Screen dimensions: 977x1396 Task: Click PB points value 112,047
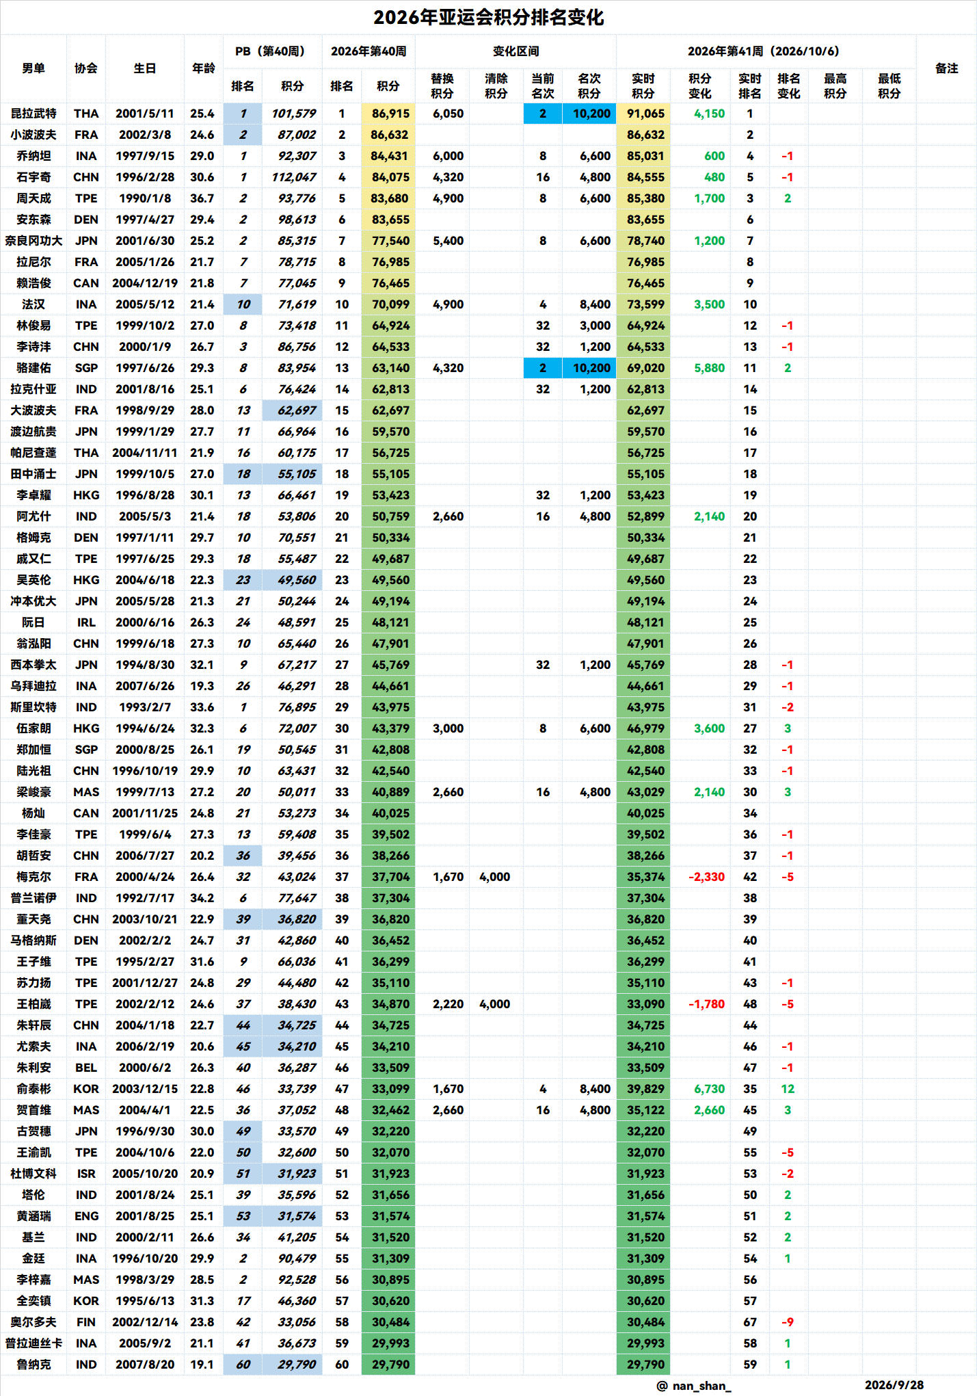point(293,177)
